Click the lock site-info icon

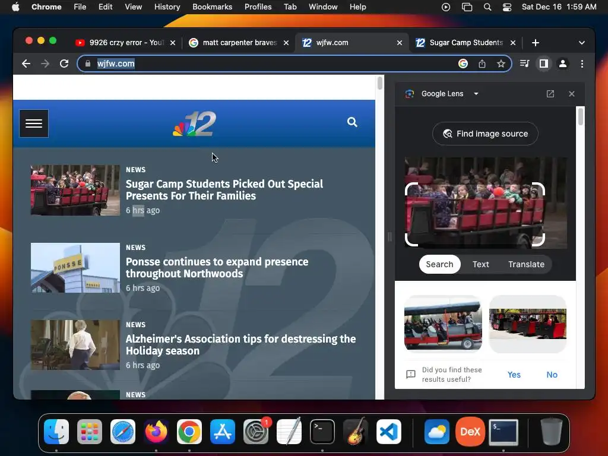coord(88,64)
